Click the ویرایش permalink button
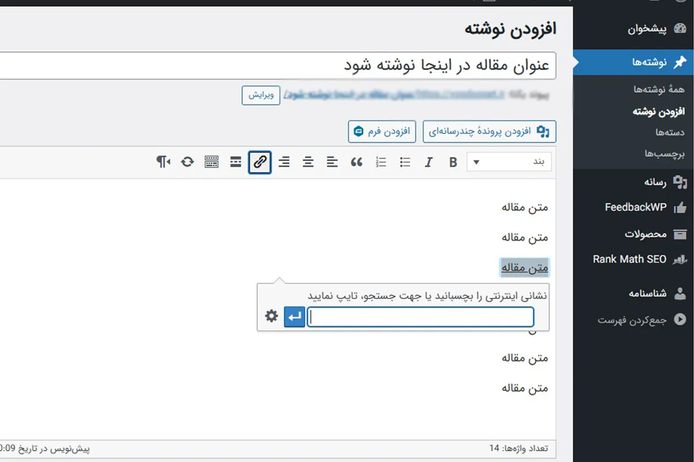The width and height of the screenshot is (694, 462). 261,95
